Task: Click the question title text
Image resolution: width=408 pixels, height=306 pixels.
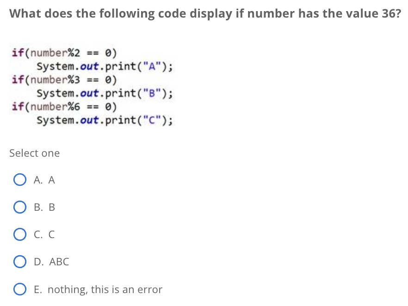Action: click(x=204, y=13)
